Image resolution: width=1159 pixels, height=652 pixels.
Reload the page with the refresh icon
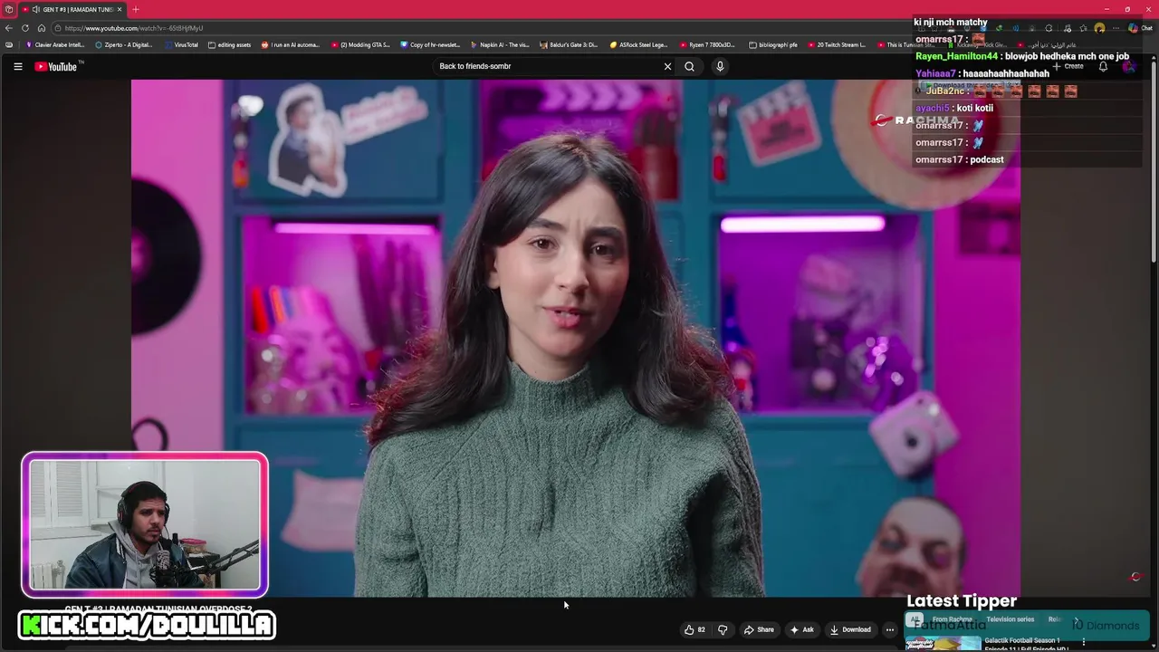click(25, 28)
